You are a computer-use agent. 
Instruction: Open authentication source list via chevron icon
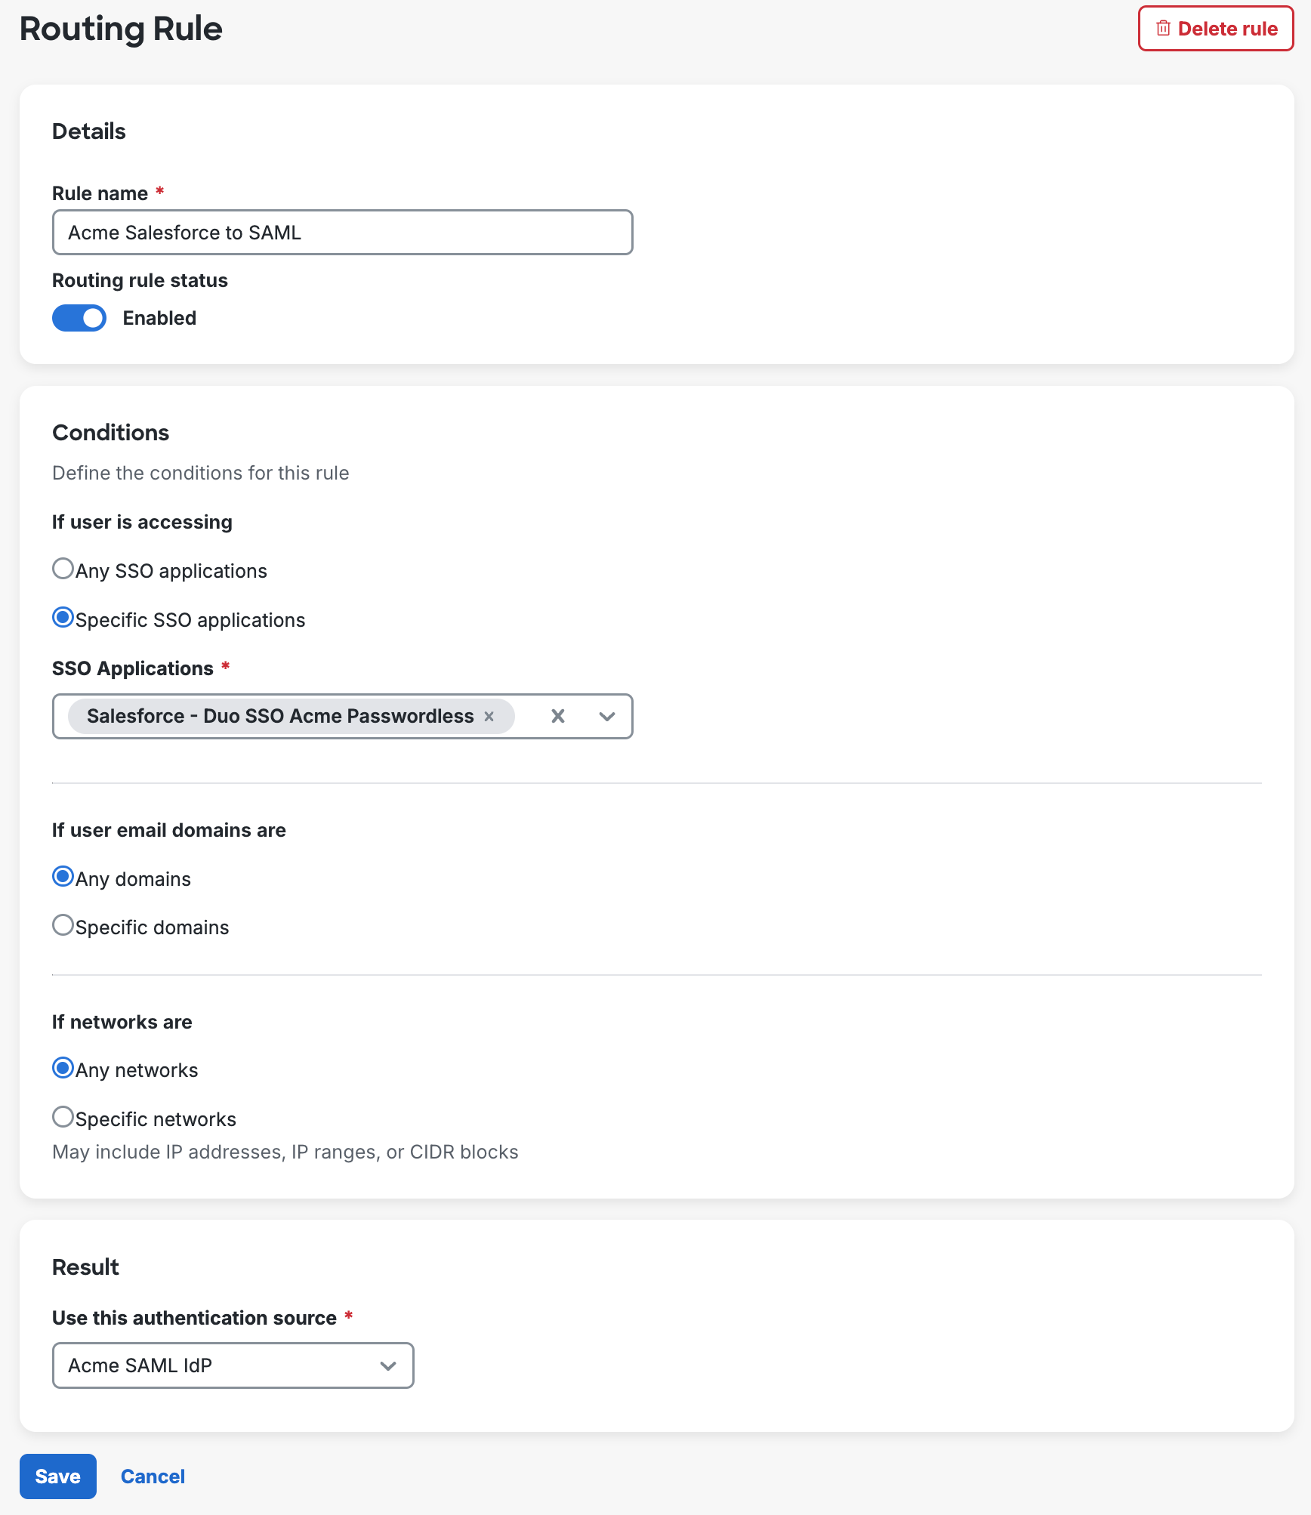tap(387, 1365)
